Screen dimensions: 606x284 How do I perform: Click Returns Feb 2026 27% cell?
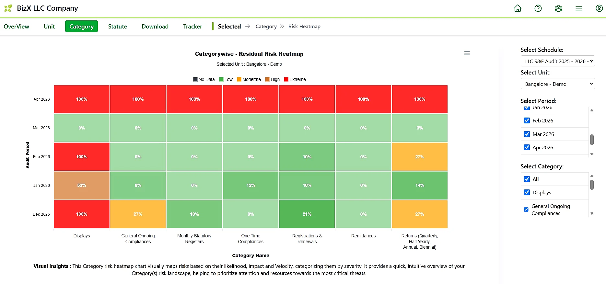[x=420, y=157]
